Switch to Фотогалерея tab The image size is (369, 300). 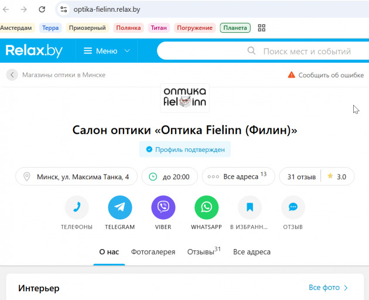pyautogui.click(x=153, y=252)
